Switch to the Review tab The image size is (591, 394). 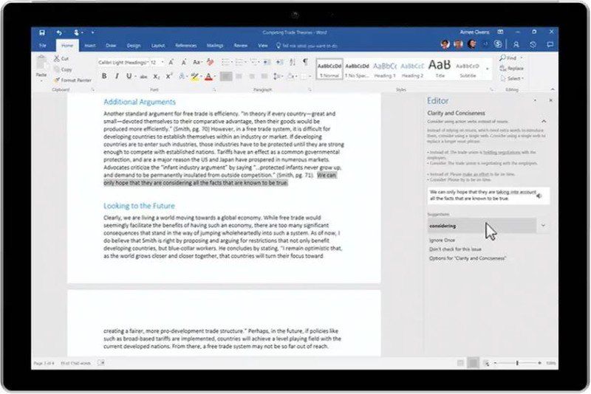coord(241,46)
